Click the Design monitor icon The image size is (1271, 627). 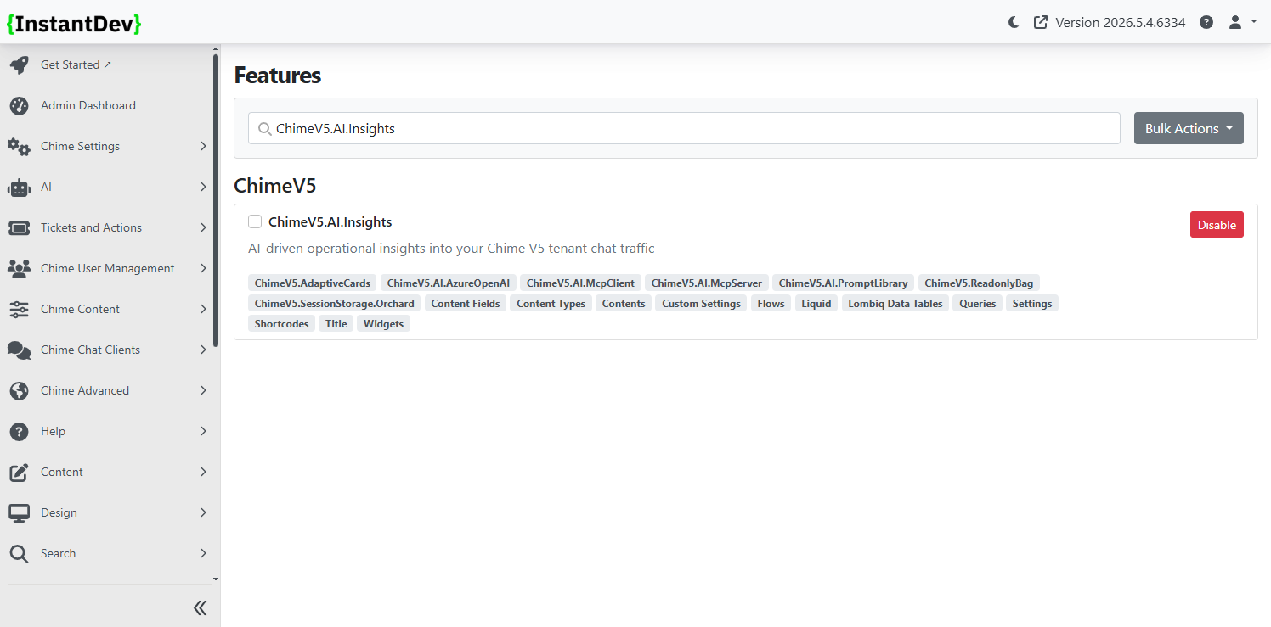pyautogui.click(x=19, y=512)
